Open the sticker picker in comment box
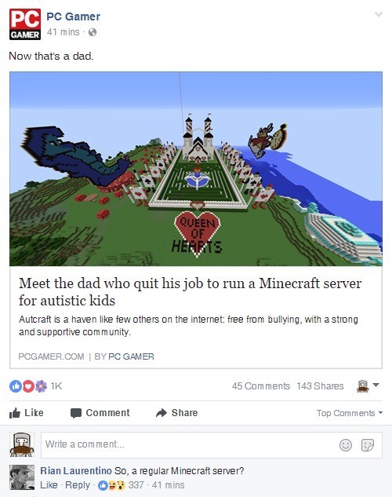 click(x=368, y=445)
